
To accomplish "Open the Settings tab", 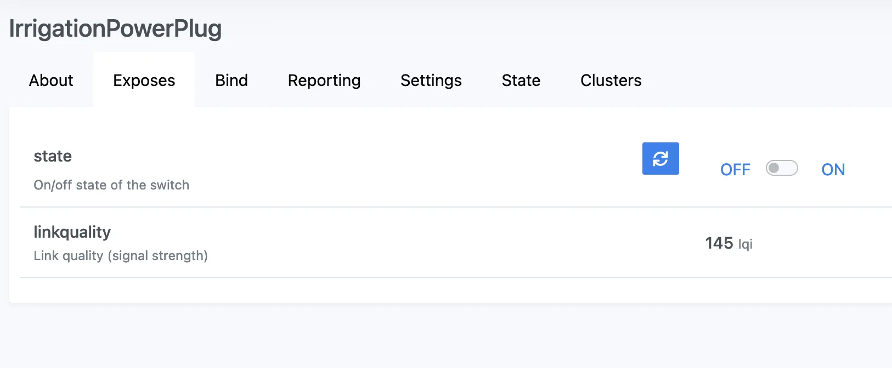I will [431, 81].
